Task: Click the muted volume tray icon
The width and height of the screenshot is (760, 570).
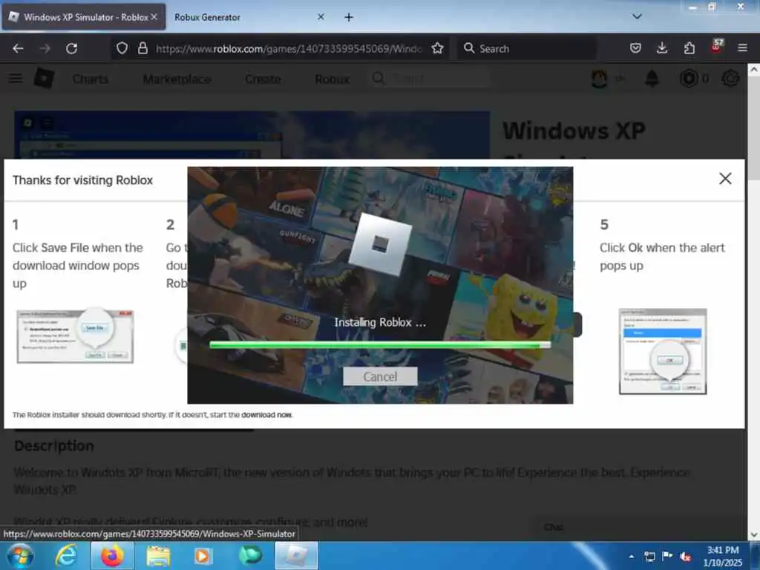Action: click(x=685, y=556)
